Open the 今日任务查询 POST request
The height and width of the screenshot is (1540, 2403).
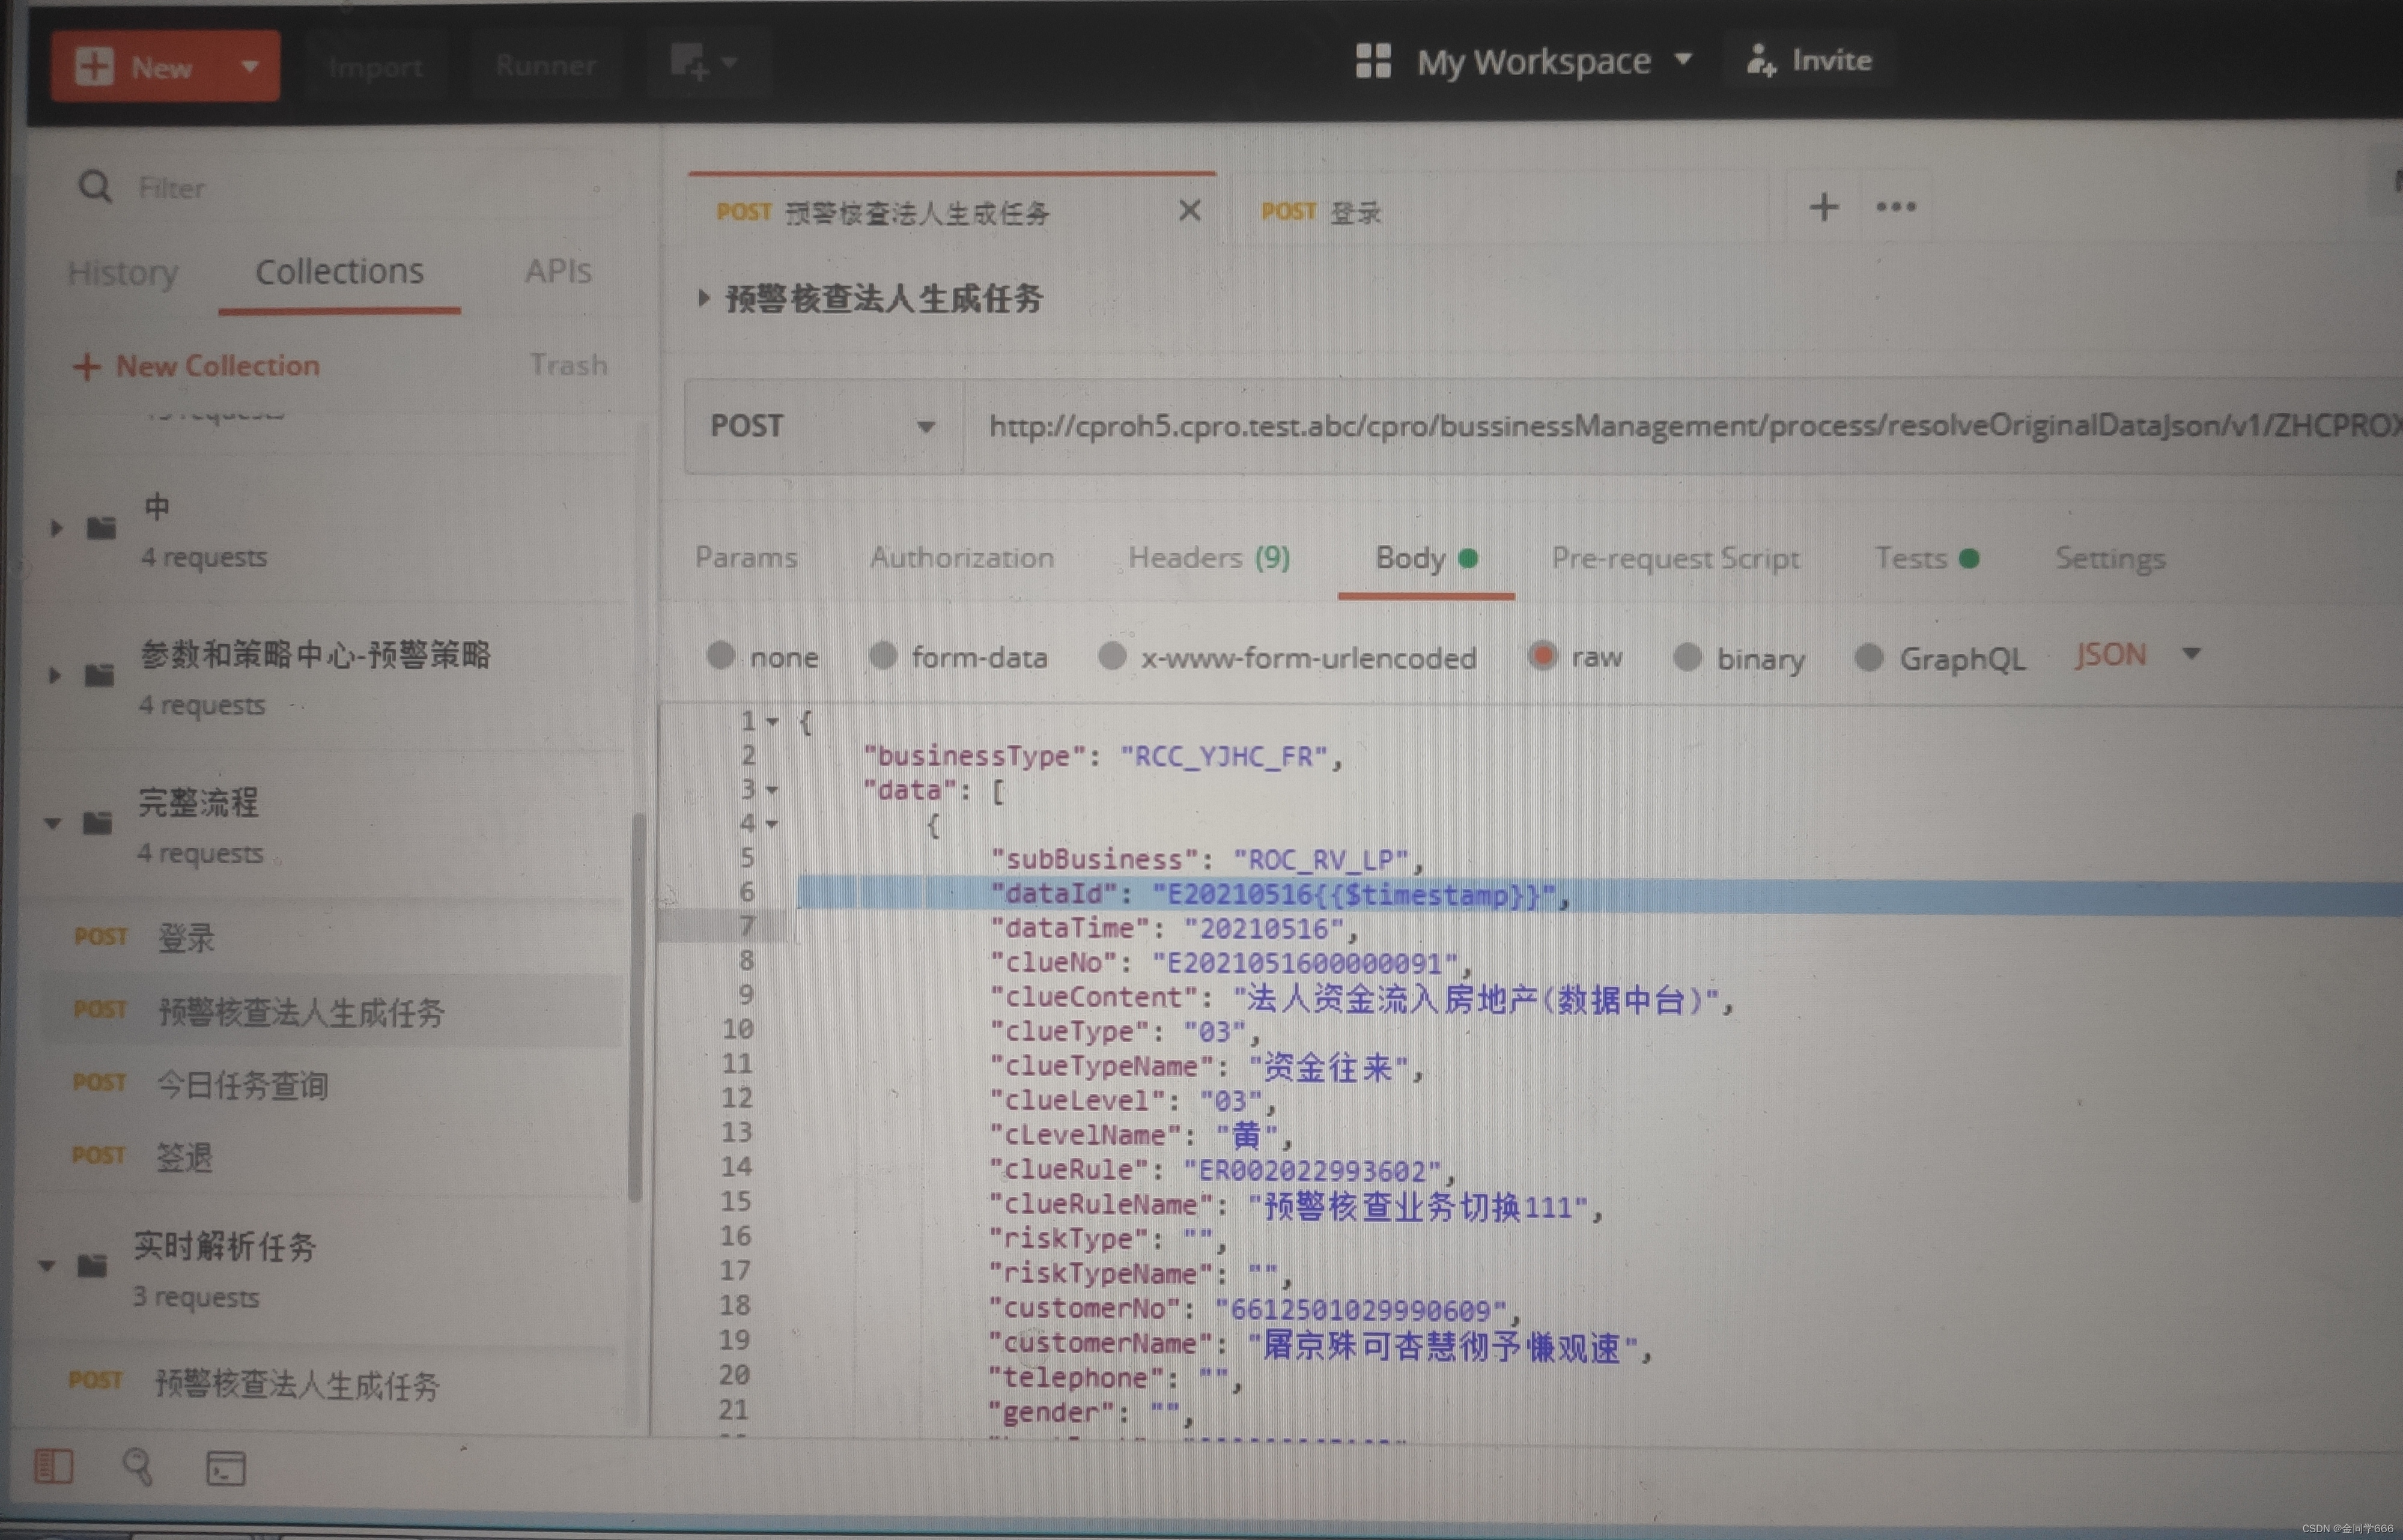242,1084
